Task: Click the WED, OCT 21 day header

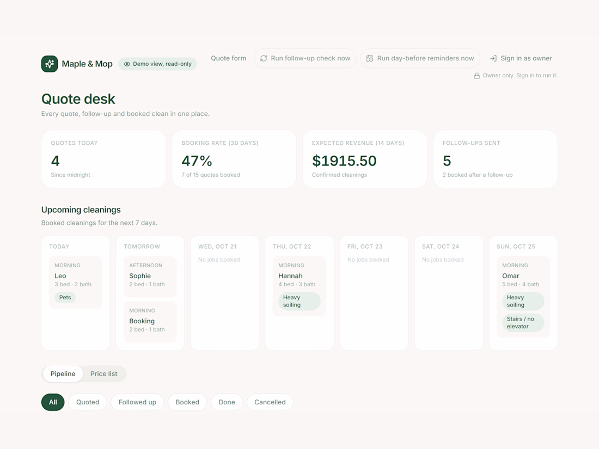Action: click(x=217, y=247)
